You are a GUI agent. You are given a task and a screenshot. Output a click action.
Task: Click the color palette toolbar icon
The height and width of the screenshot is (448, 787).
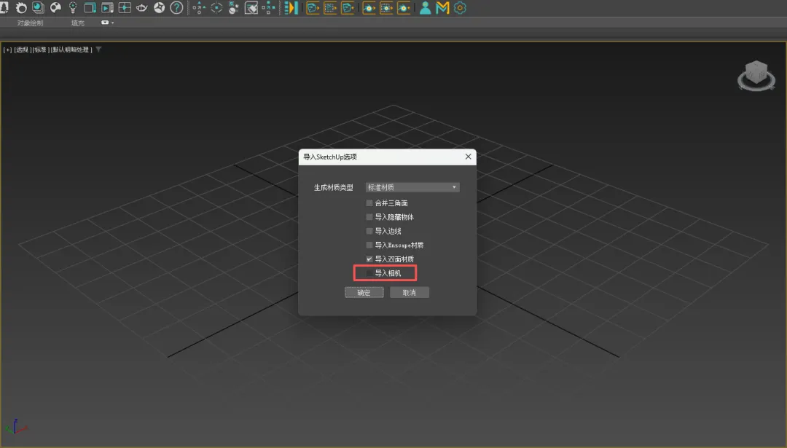[x=55, y=7]
